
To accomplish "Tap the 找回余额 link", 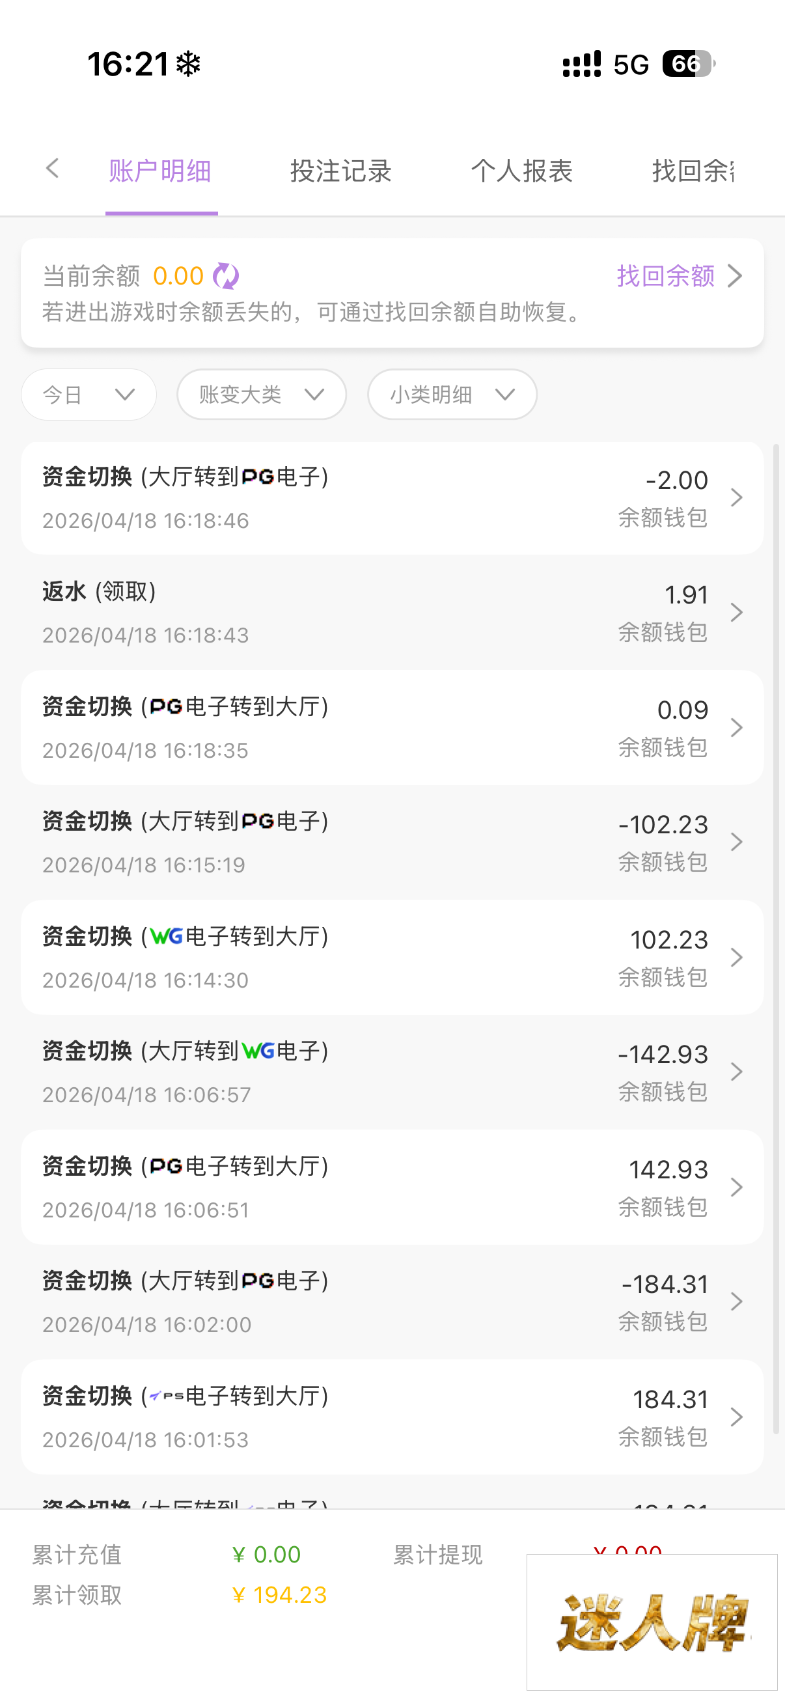I will click(x=666, y=275).
